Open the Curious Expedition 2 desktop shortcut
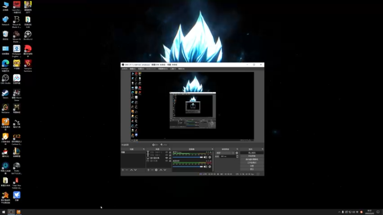The width and height of the screenshot is (383, 215). (17, 139)
